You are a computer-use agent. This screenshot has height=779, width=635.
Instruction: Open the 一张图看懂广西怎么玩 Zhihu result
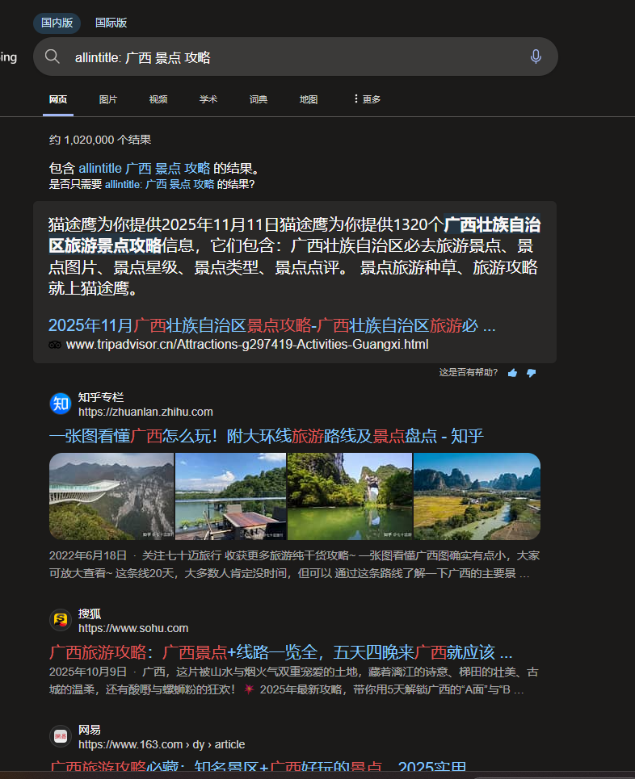pyautogui.click(x=266, y=436)
